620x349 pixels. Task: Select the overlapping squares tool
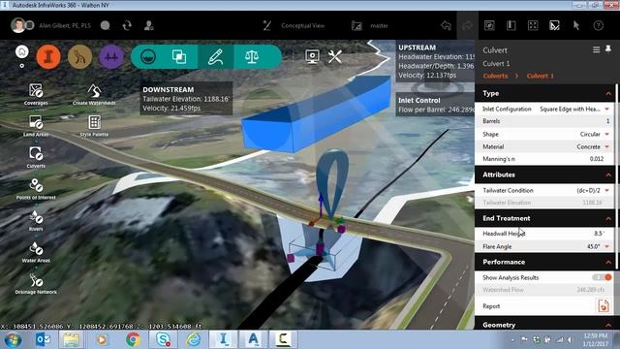(x=179, y=56)
